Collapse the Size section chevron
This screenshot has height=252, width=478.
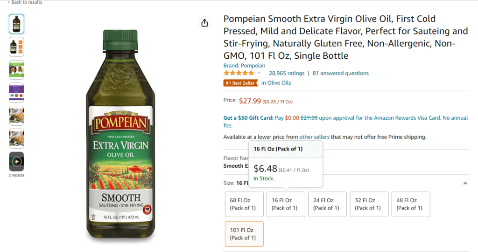(465, 184)
